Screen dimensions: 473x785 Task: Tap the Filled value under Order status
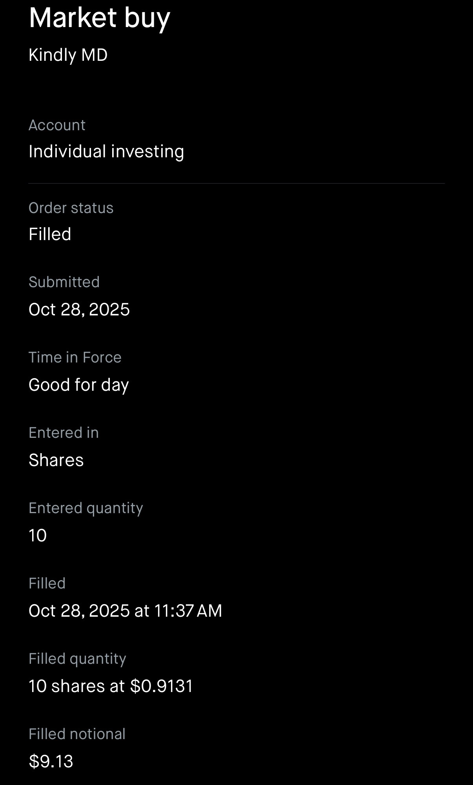tap(50, 234)
